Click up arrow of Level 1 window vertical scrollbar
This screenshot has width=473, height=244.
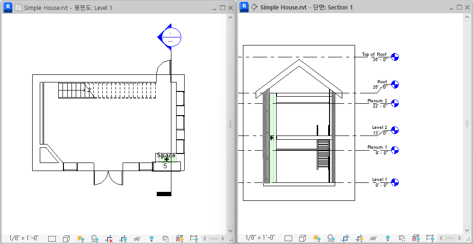pyautogui.click(x=231, y=18)
